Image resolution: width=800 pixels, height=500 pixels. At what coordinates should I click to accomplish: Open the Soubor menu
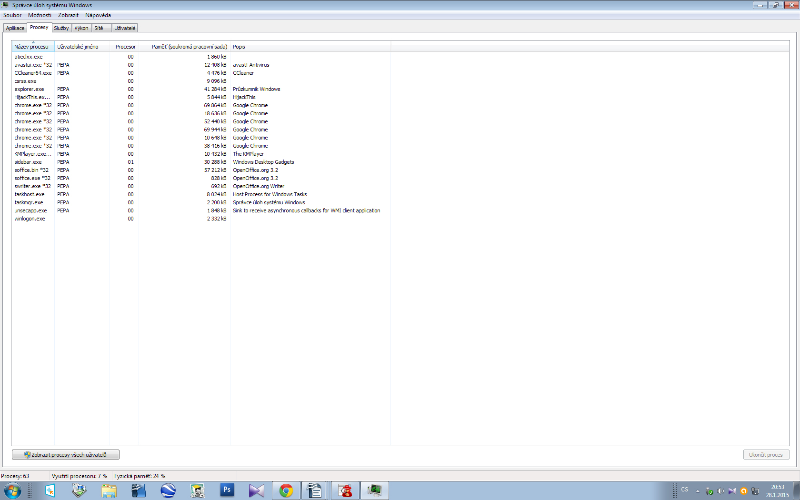pyautogui.click(x=12, y=15)
